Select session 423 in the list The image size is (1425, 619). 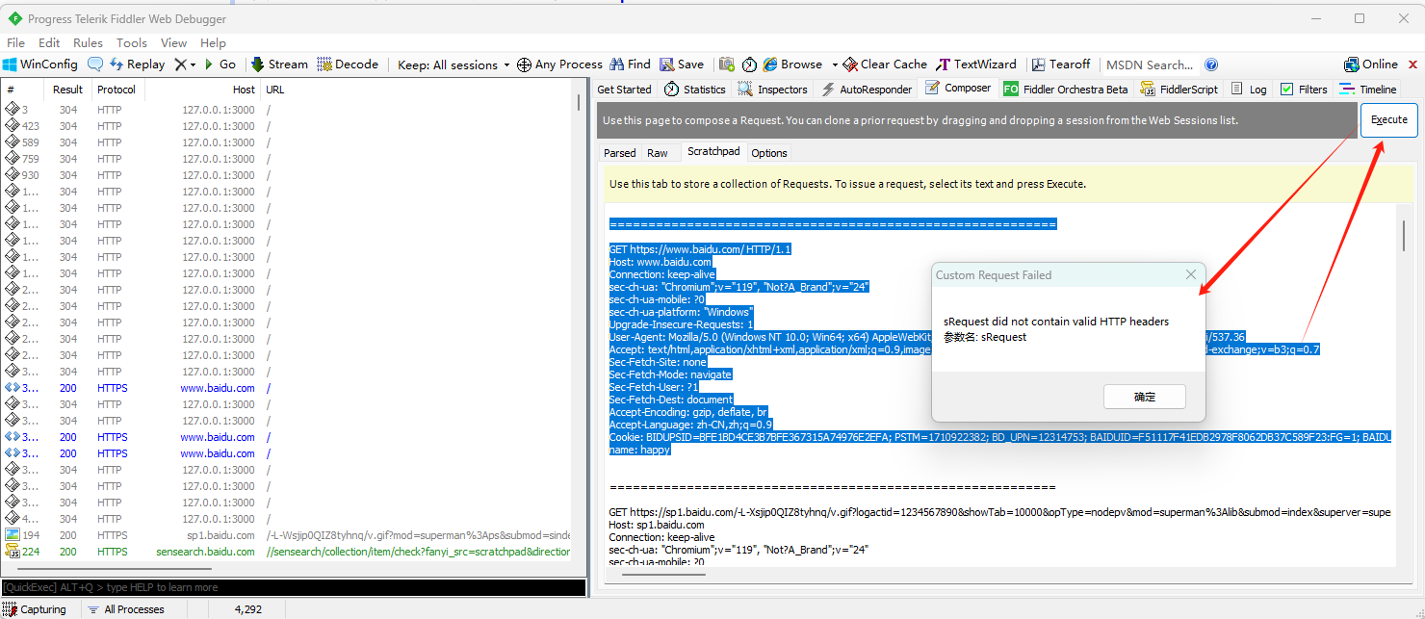[x=288, y=126]
